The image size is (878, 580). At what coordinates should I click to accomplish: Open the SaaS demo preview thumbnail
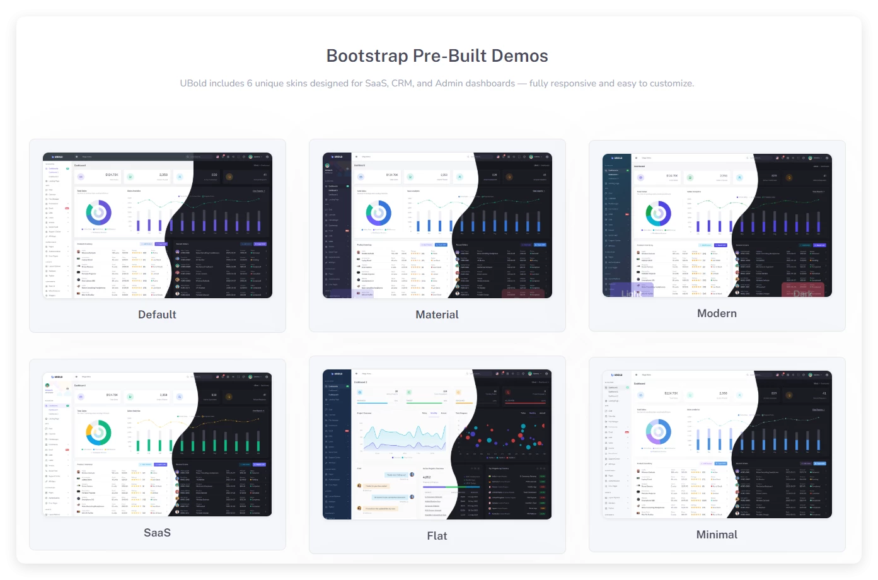(157, 444)
